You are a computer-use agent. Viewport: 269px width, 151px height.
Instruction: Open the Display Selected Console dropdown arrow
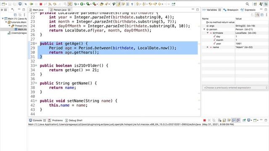[251, 120]
